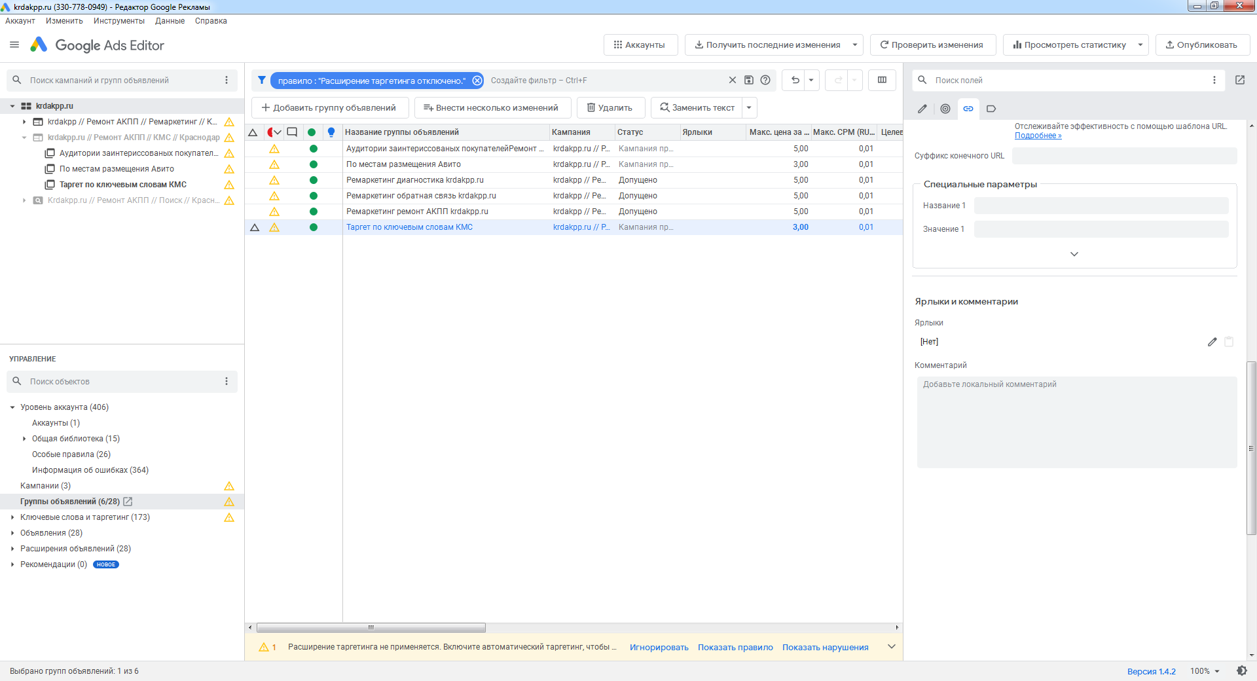Open the hamburger main menu
The height and width of the screenshot is (681, 1257).
tap(14, 45)
